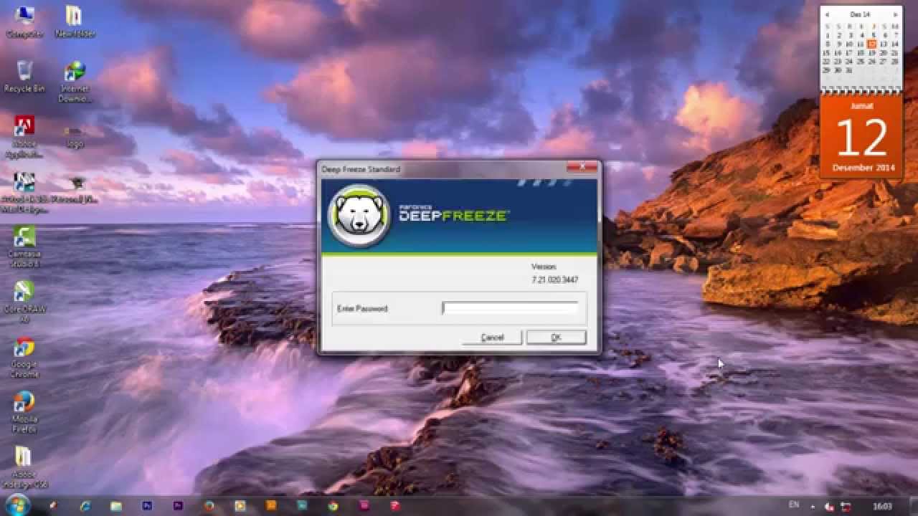Image resolution: width=918 pixels, height=516 pixels.
Task: Open File Explorer folder in taskbar
Action: point(117,506)
